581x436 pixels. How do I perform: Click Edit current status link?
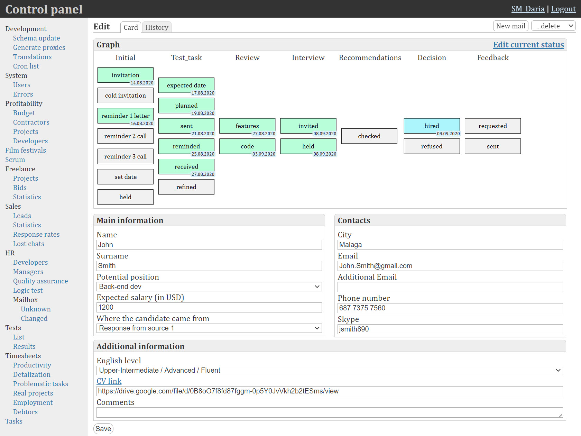(528, 45)
